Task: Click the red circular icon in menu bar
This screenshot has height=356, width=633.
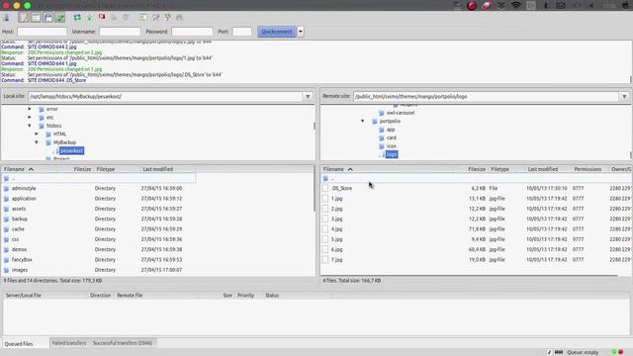Action: [472, 6]
